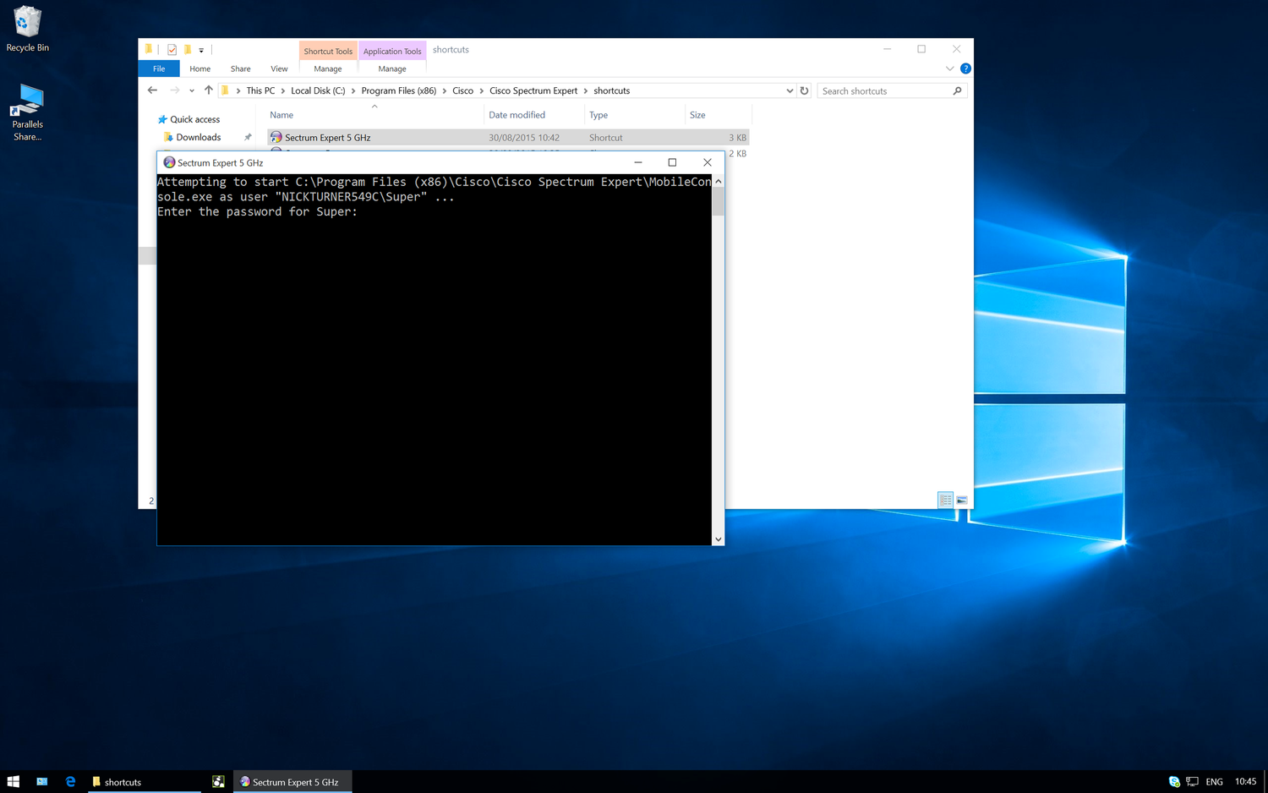This screenshot has width=1268, height=793.
Task: Open the 10:45 taskbar clock
Action: [1246, 782]
